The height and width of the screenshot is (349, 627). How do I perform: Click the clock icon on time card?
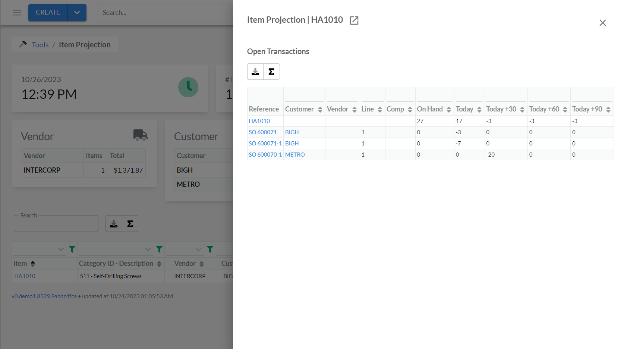point(188,87)
